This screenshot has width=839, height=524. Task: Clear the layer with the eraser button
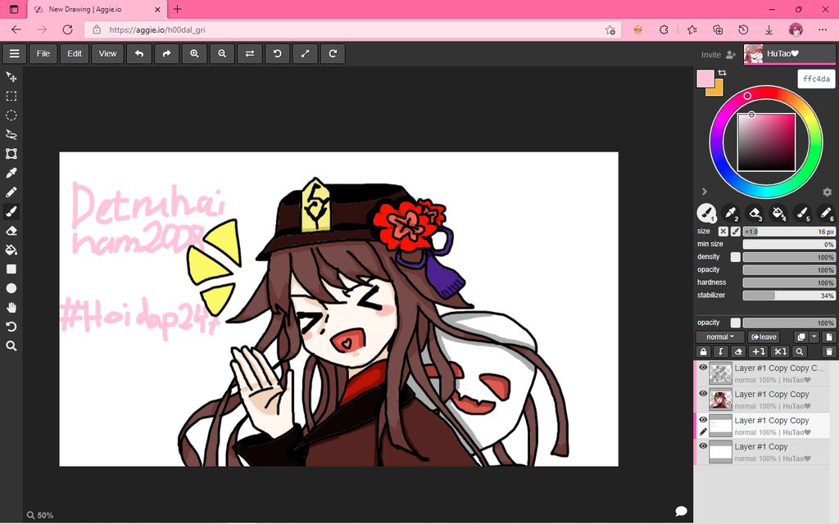[738, 352]
